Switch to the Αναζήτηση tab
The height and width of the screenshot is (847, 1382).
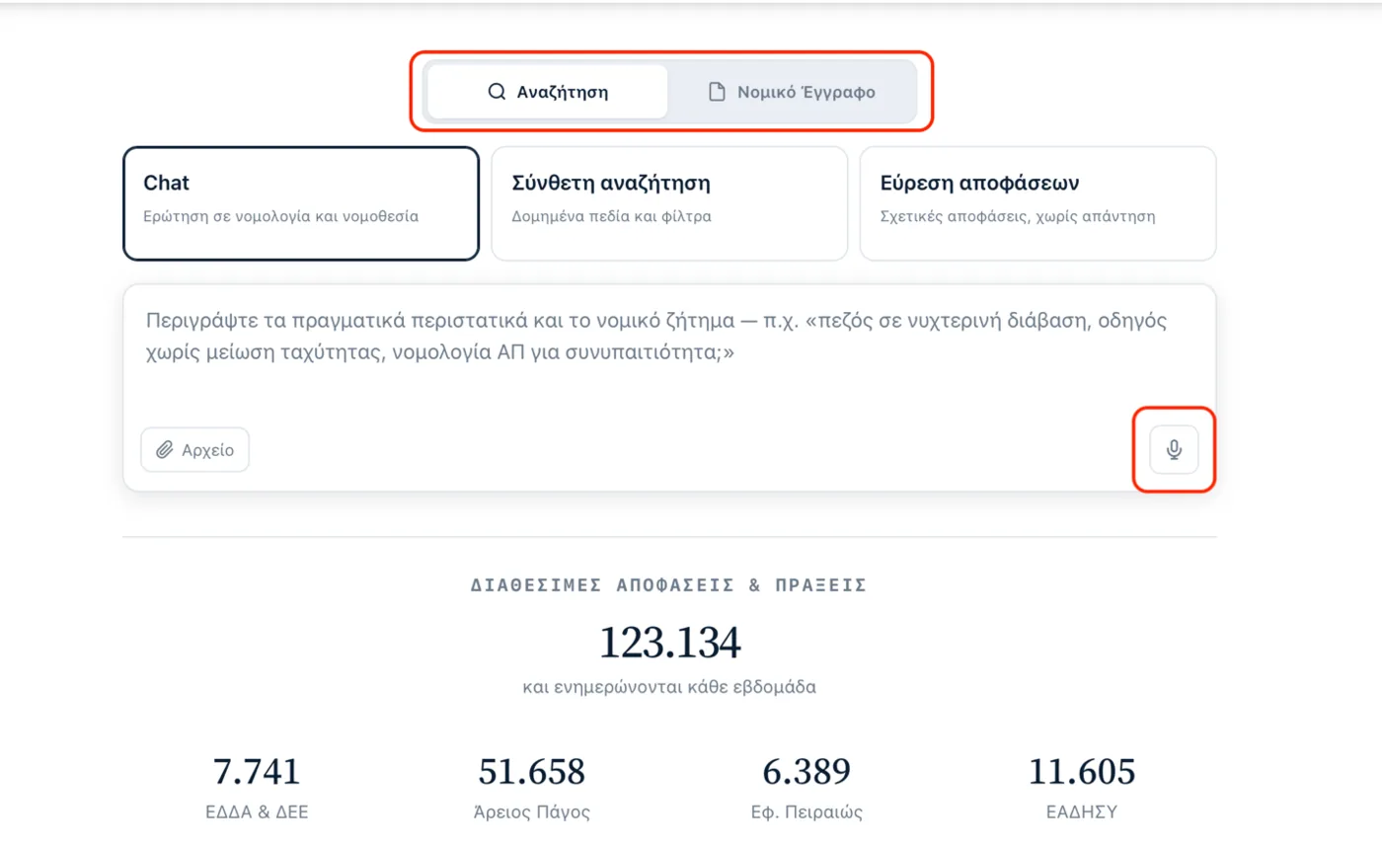[548, 92]
